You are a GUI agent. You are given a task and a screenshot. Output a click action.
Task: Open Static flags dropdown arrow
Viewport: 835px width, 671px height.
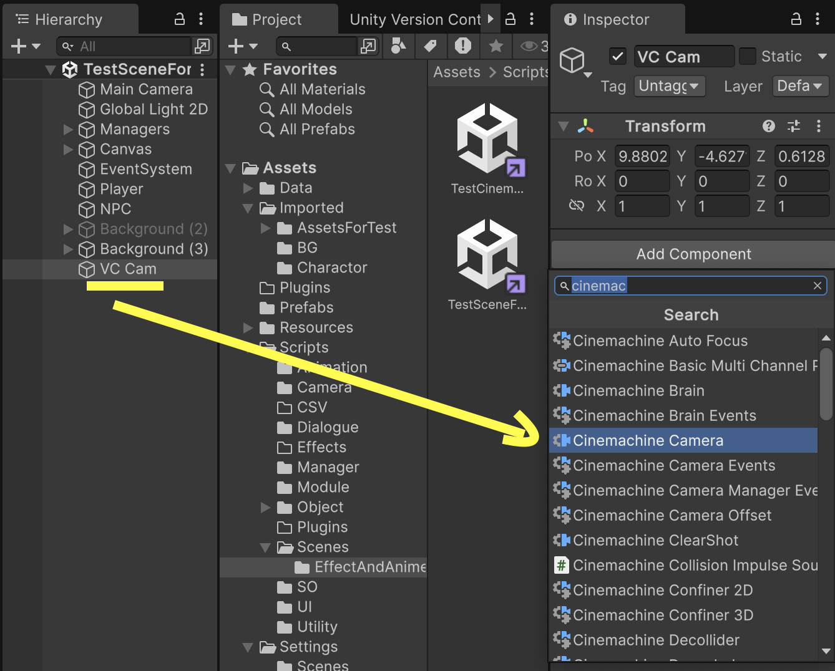[x=822, y=56]
